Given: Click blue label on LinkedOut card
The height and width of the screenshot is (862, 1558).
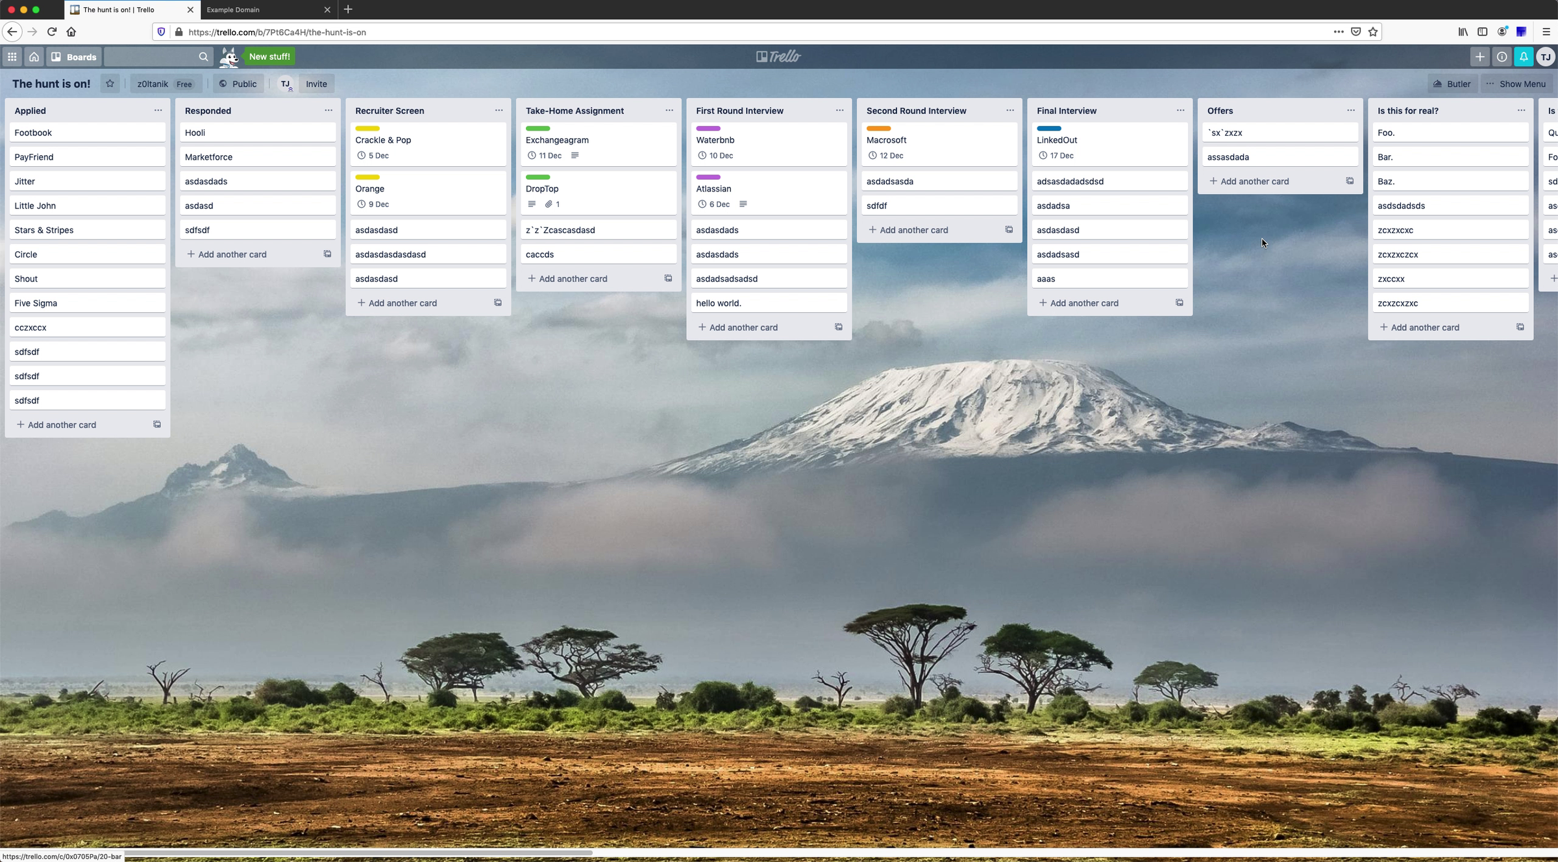Looking at the screenshot, I should click(1049, 129).
